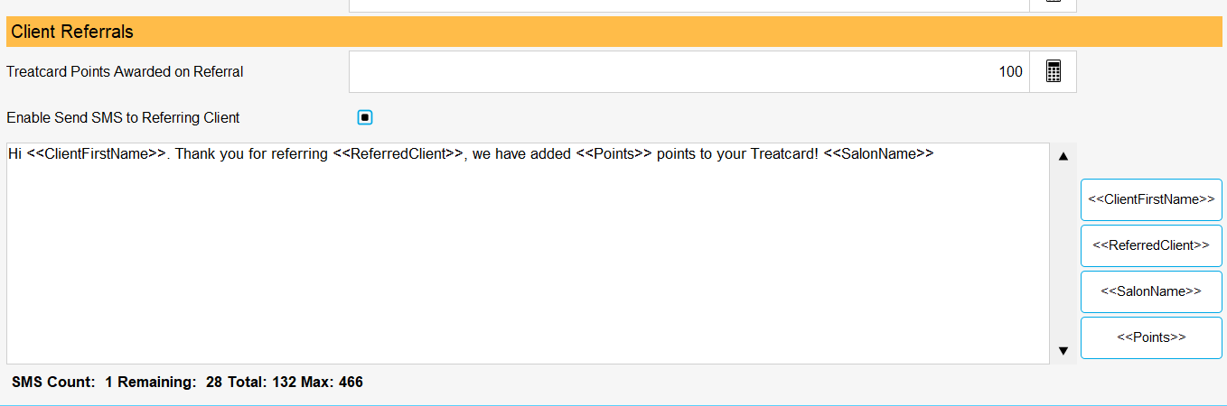Click the message box scrollbar track
Screen dimensions: 1227x406
[1063, 253]
